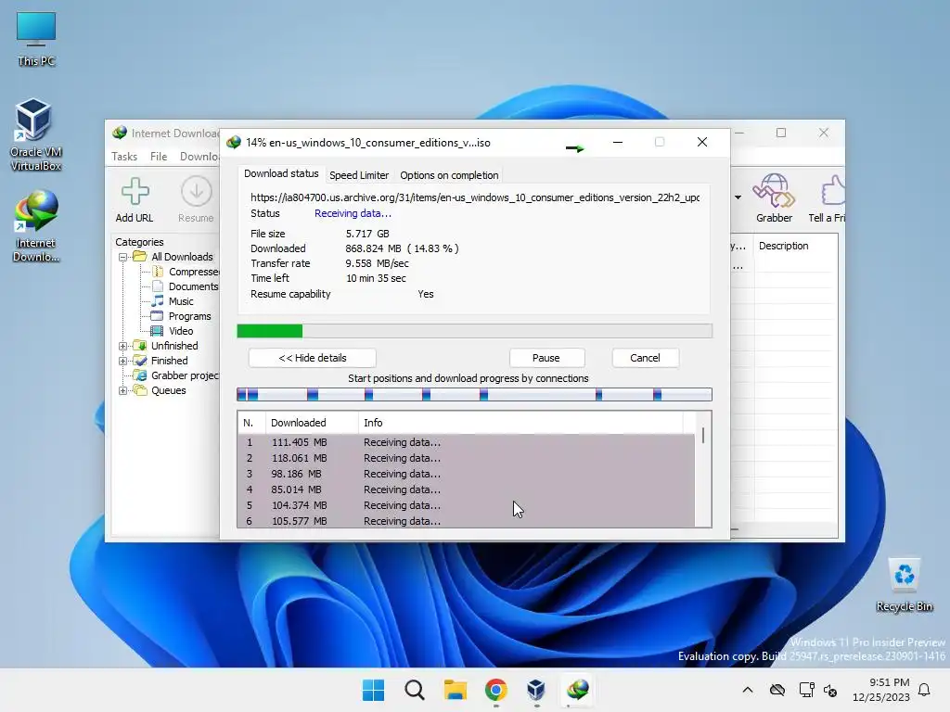This screenshot has width=950, height=712.
Task: Click the connections progress segment bar
Action: click(x=474, y=395)
